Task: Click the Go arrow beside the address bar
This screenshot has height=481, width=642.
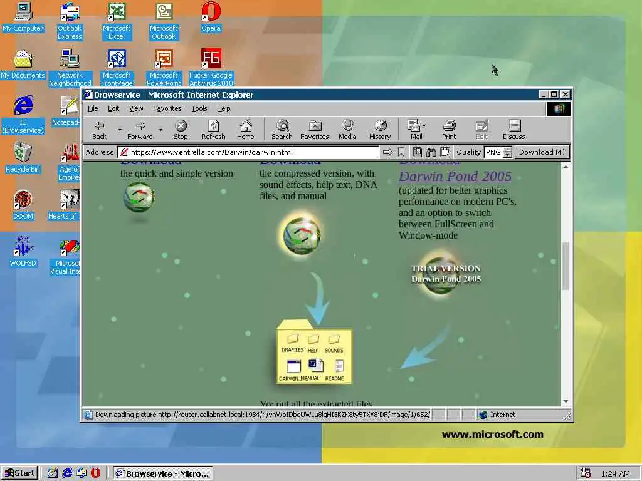Action: [387, 153]
